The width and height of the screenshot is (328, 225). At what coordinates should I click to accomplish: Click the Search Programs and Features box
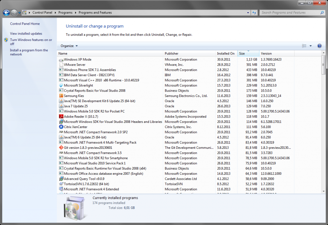pyautogui.click(x=290, y=13)
